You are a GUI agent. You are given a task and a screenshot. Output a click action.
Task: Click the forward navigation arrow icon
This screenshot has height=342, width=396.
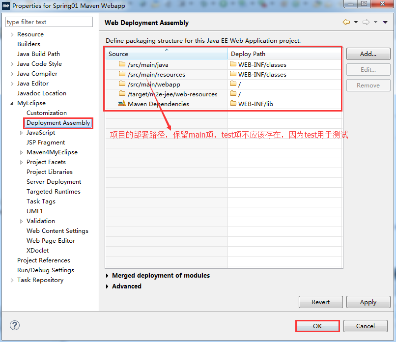(x=366, y=22)
